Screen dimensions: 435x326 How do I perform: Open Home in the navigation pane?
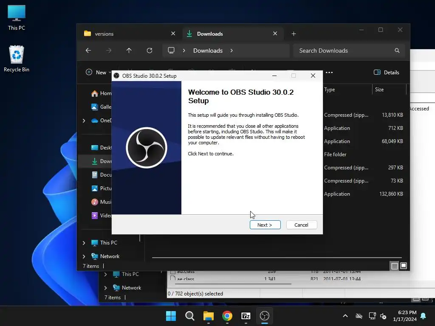pos(101,93)
